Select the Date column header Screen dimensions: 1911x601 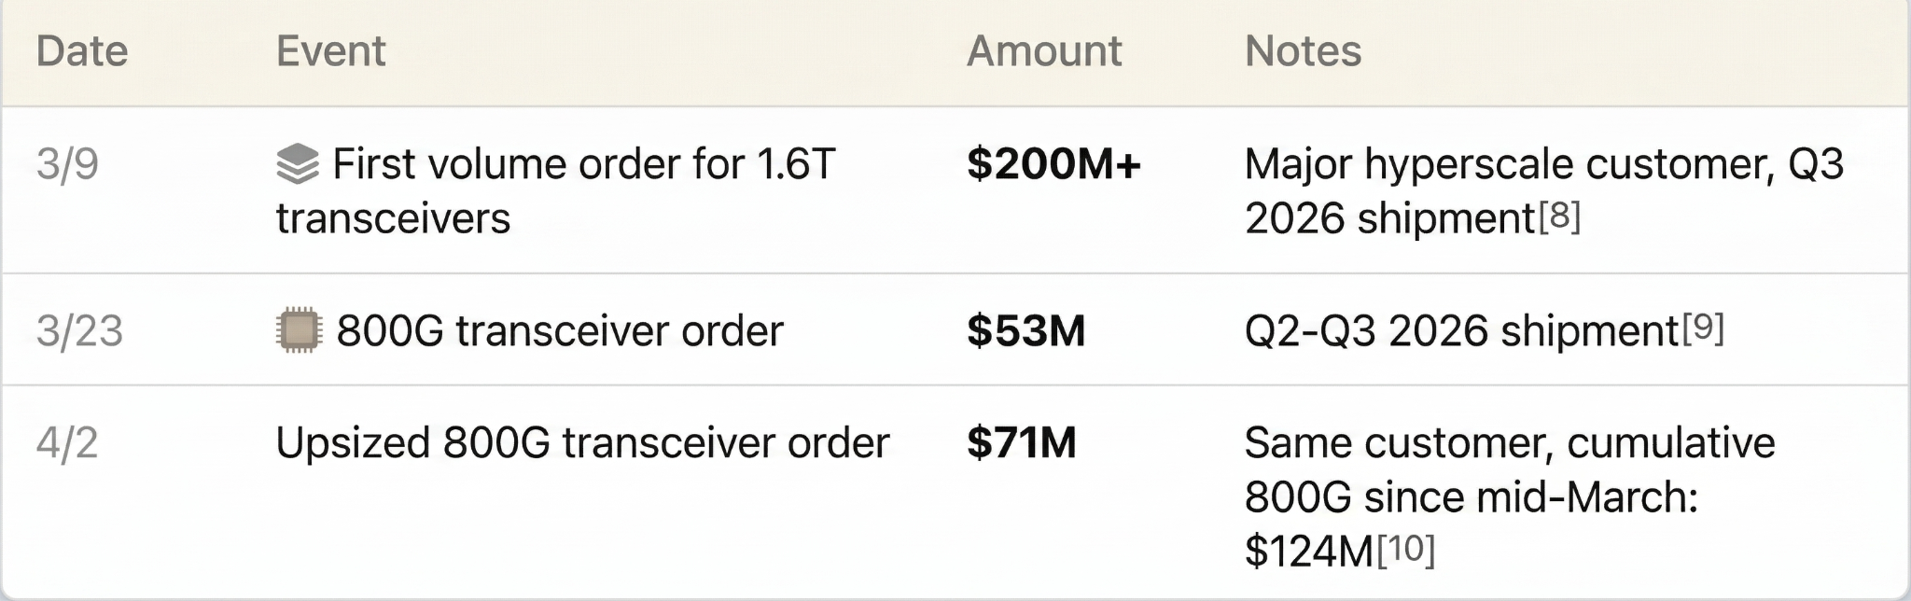click(82, 51)
